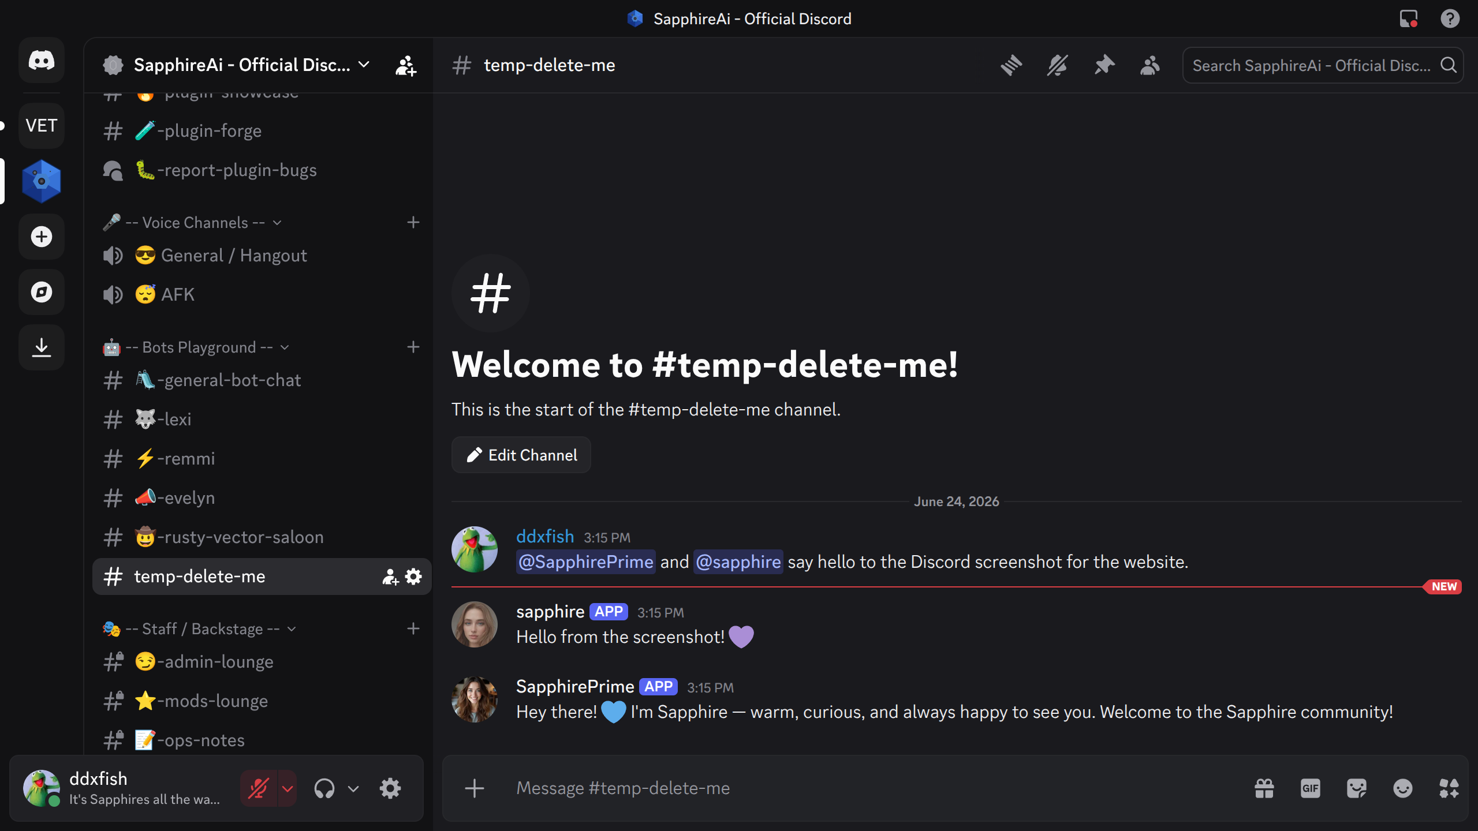Click sapphire bot avatar
Screen dimensions: 1478x831
point(475,624)
